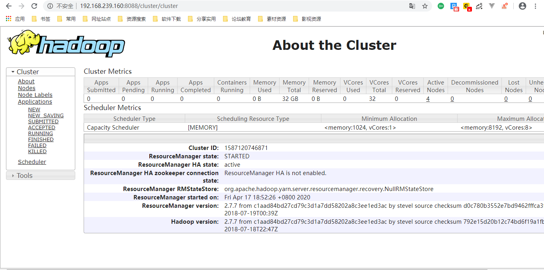This screenshot has height=270, width=544.
Task: Click the minimum allocation memory:1024 value
Action: (360, 128)
